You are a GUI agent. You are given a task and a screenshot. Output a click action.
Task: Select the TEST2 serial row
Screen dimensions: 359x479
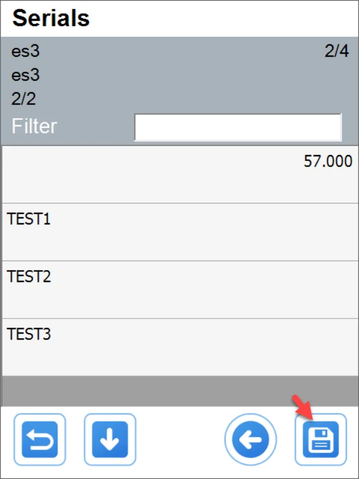(180, 289)
